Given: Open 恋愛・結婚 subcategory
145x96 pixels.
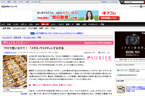Looking at the screenshot, I should pos(6,28).
